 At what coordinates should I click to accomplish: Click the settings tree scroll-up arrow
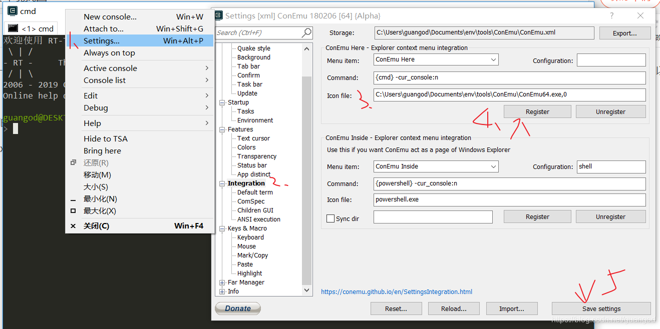pyautogui.click(x=307, y=48)
